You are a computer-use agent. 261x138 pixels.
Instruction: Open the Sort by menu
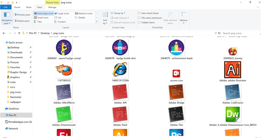(x=105, y=18)
